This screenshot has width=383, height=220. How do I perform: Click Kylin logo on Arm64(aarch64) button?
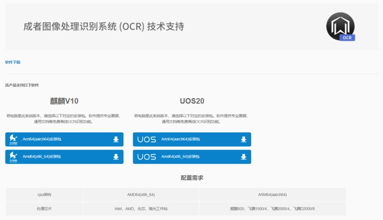[13, 139]
